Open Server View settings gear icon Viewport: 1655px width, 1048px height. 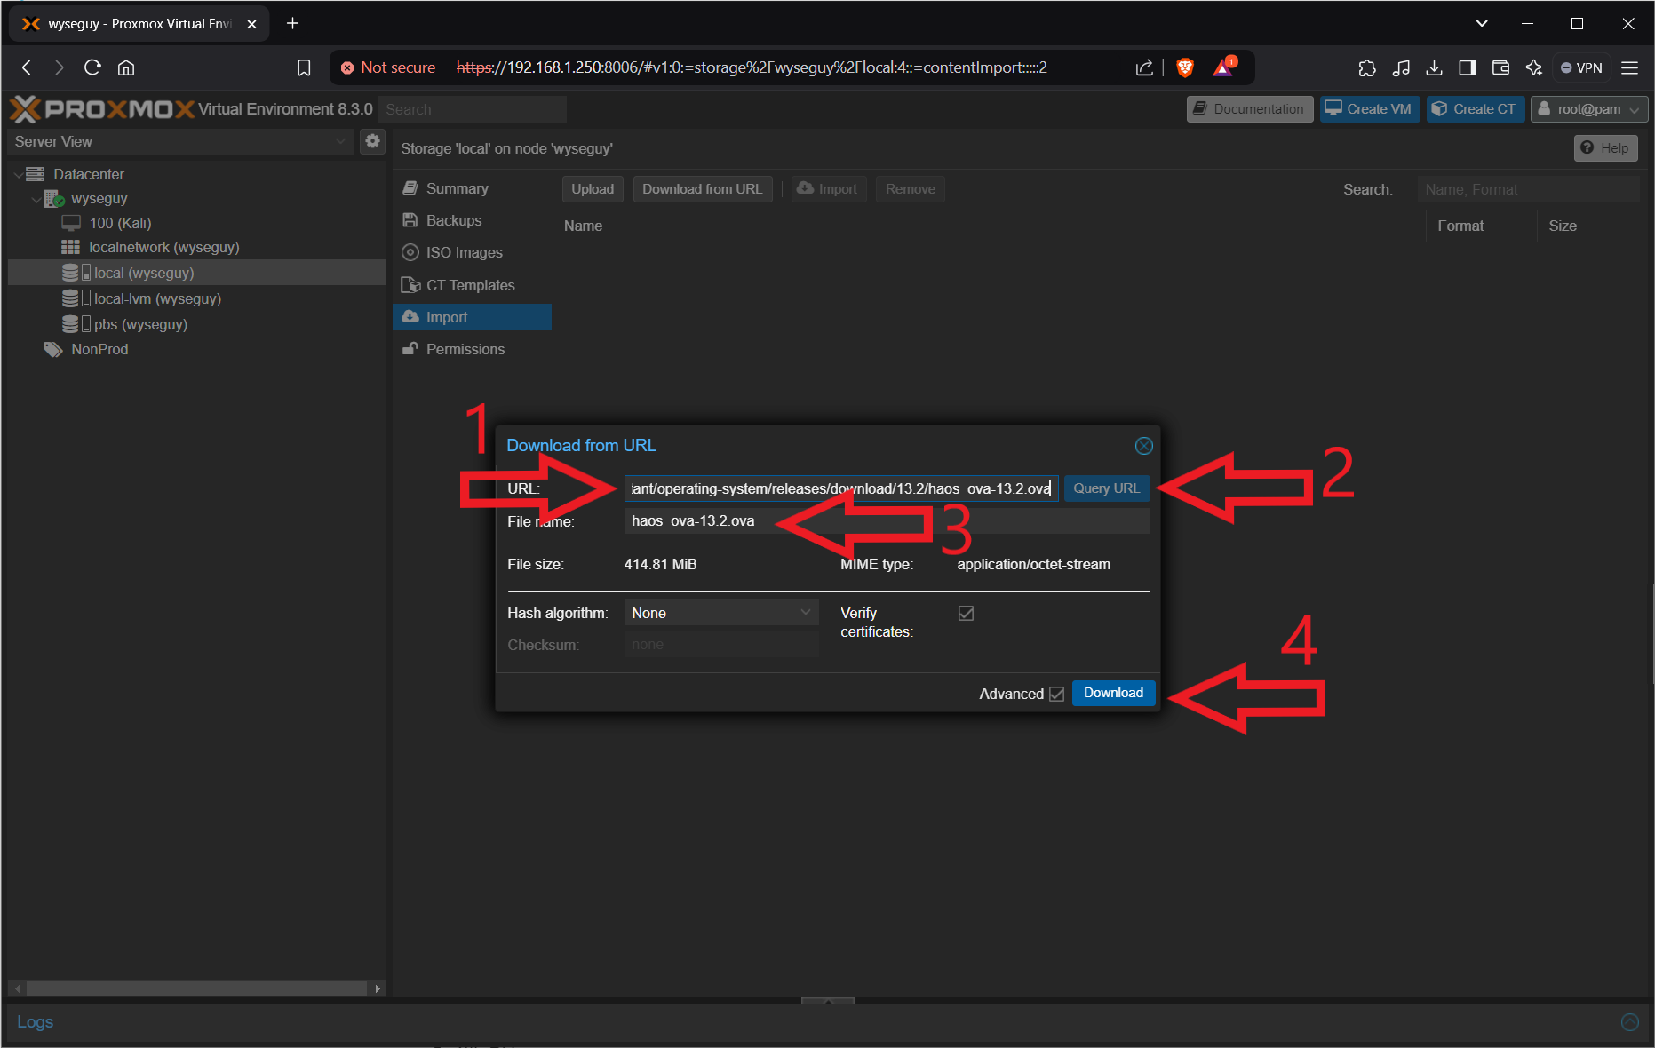[x=372, y=141]
